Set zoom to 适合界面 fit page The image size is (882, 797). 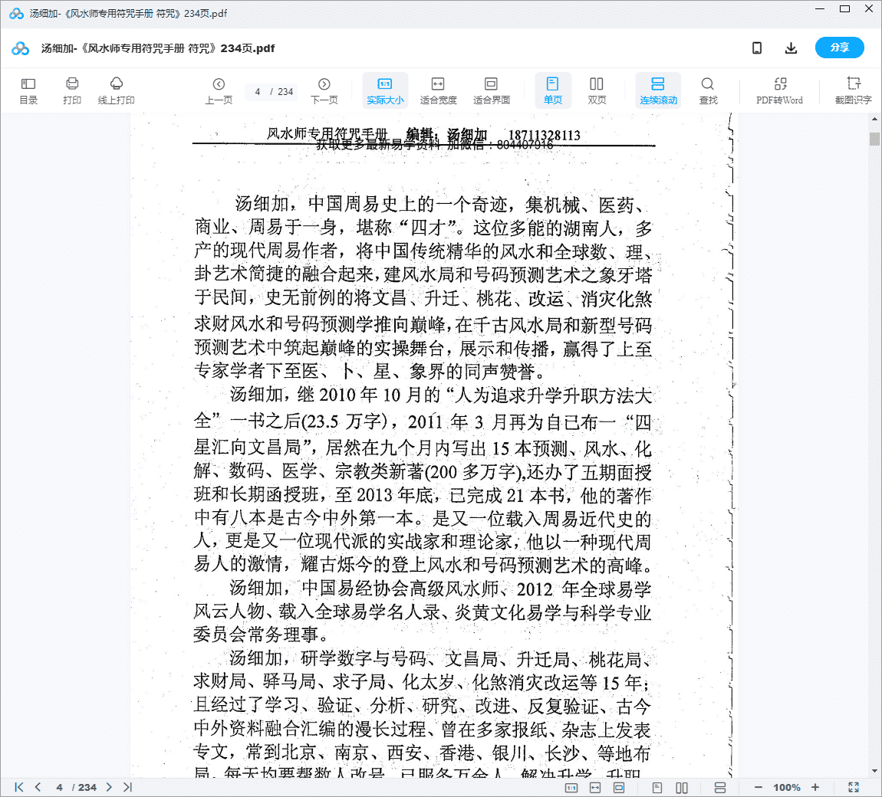492,90
